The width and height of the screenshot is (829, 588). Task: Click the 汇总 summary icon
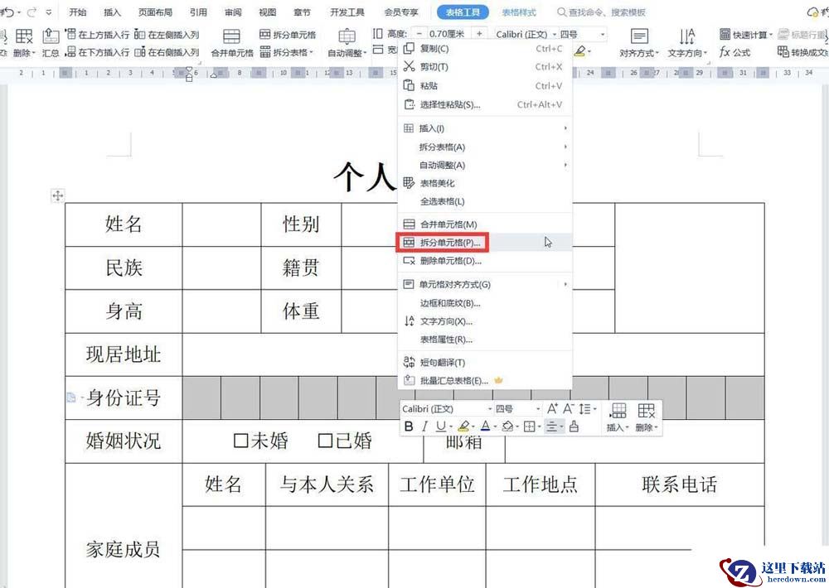[x=51, y=43]
